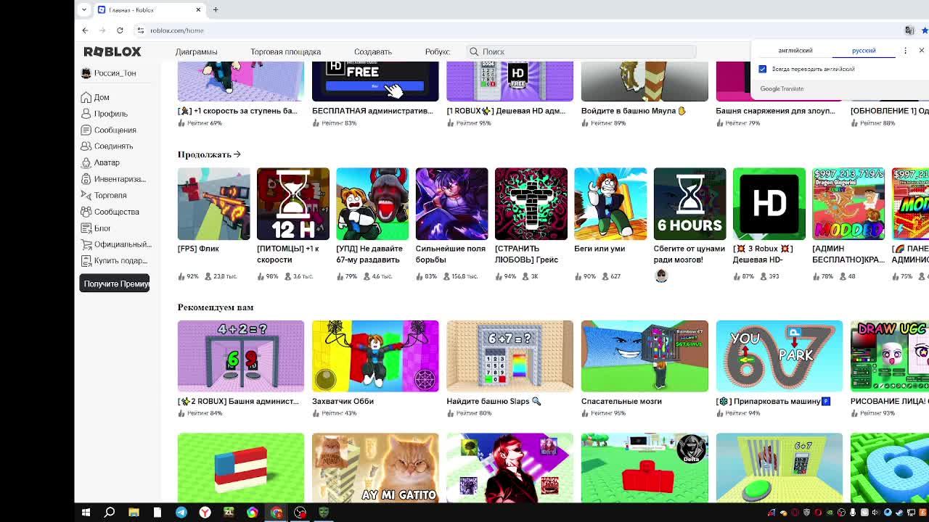Open Сильнейшие поля борьбы thumbnail
The height and width of the screenshot is (522, 929).
(451, 204)
